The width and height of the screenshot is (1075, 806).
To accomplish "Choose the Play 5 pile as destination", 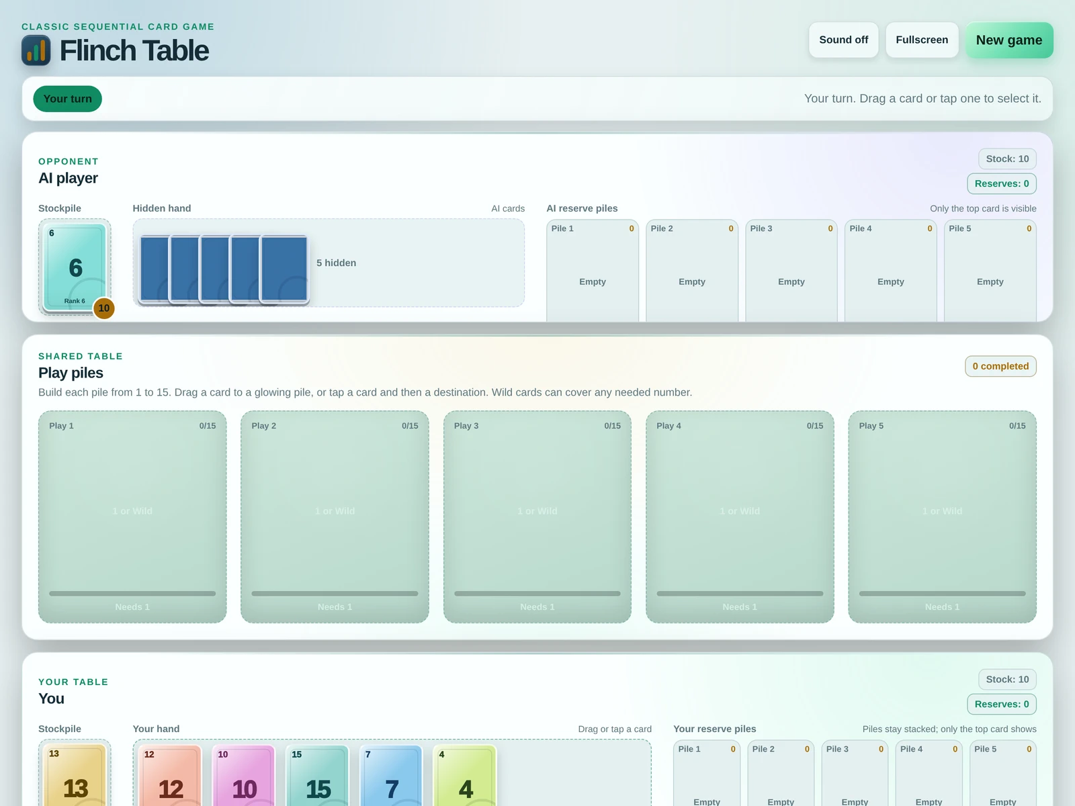I will (942, 517).
